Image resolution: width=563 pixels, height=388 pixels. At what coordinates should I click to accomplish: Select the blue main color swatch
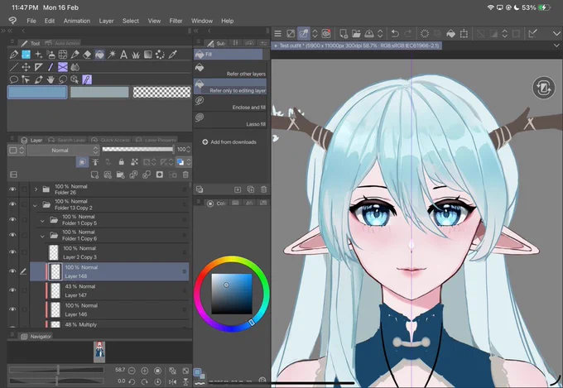tap(37, 93)
